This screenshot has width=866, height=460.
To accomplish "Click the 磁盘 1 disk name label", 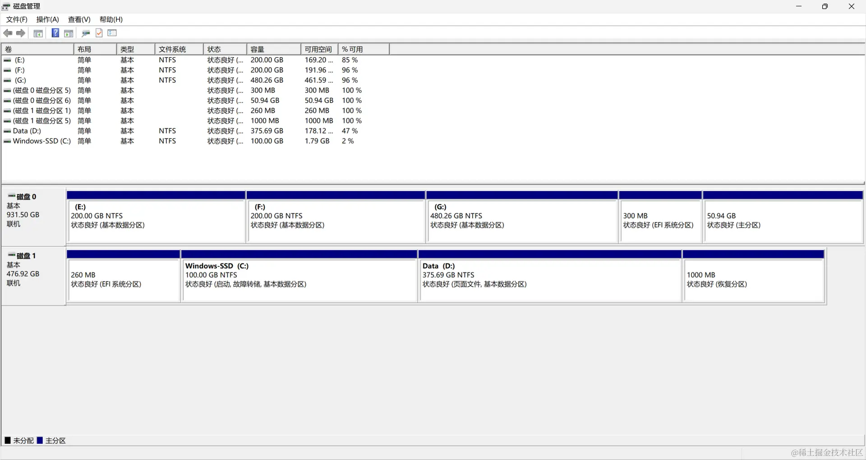I will (26, 256).
